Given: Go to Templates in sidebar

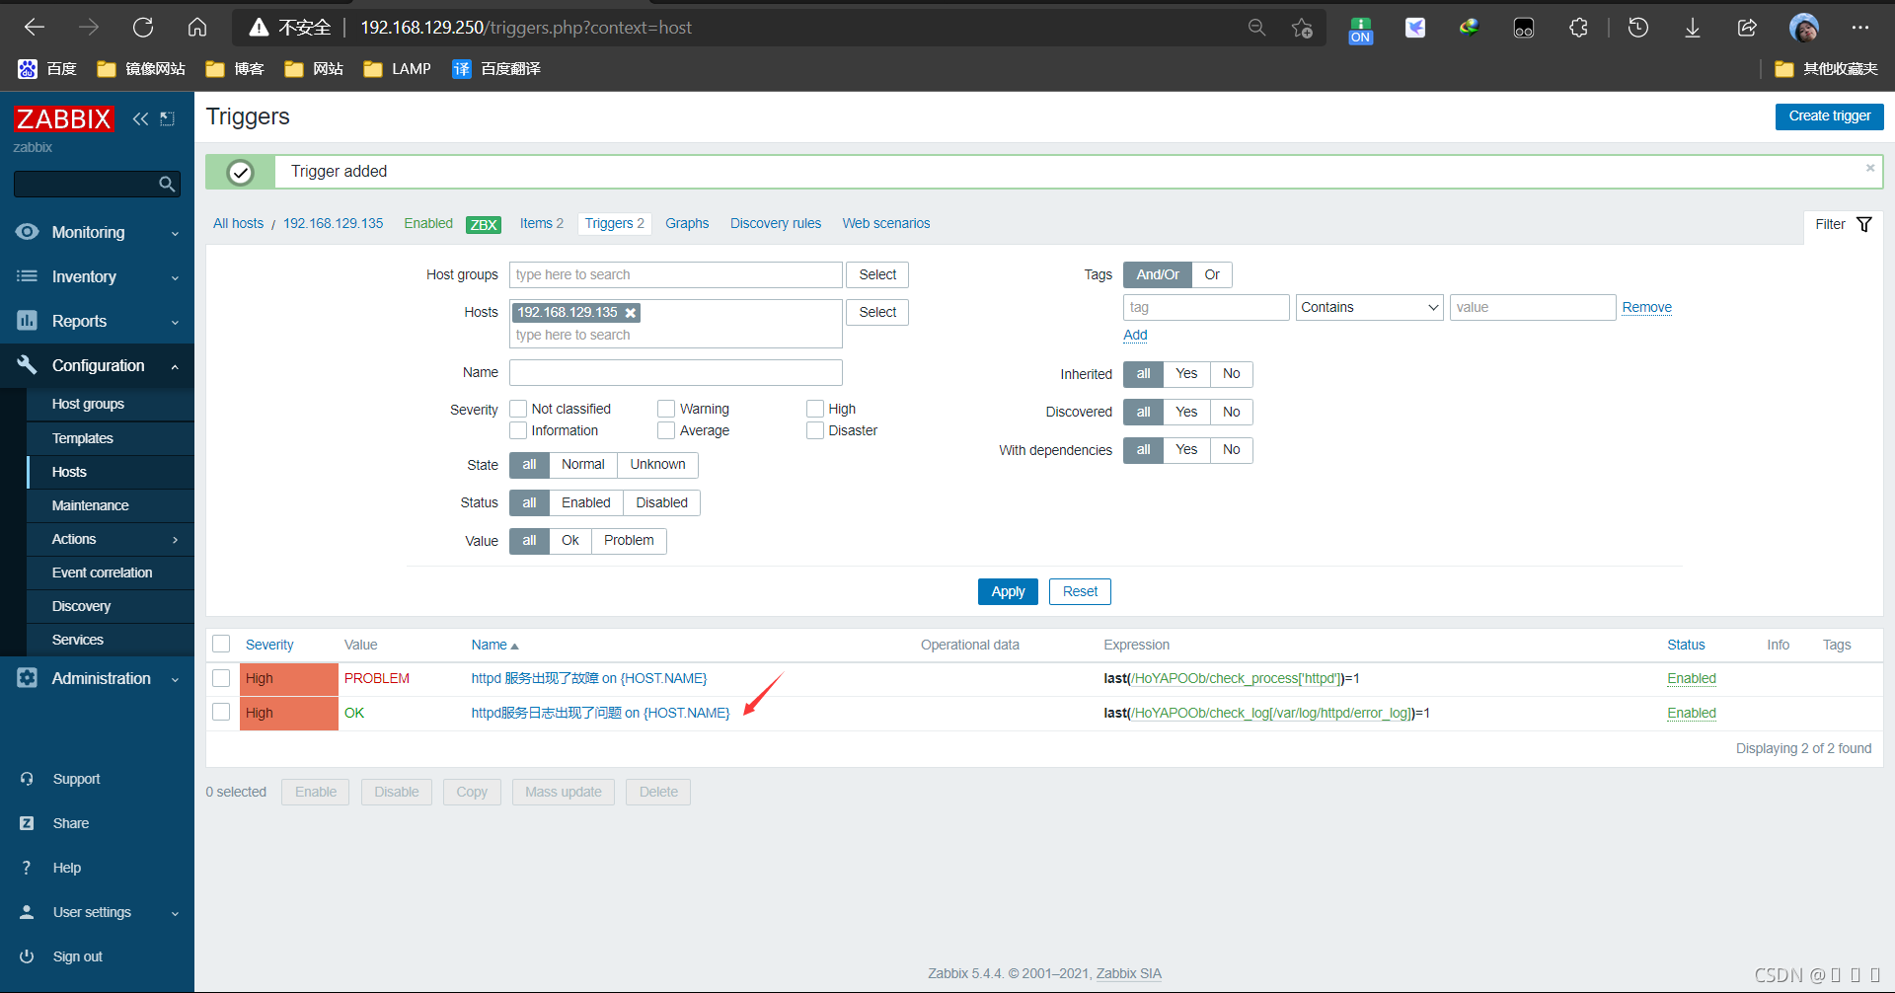Looking at the screenshot, I should (x=111, y=438).
